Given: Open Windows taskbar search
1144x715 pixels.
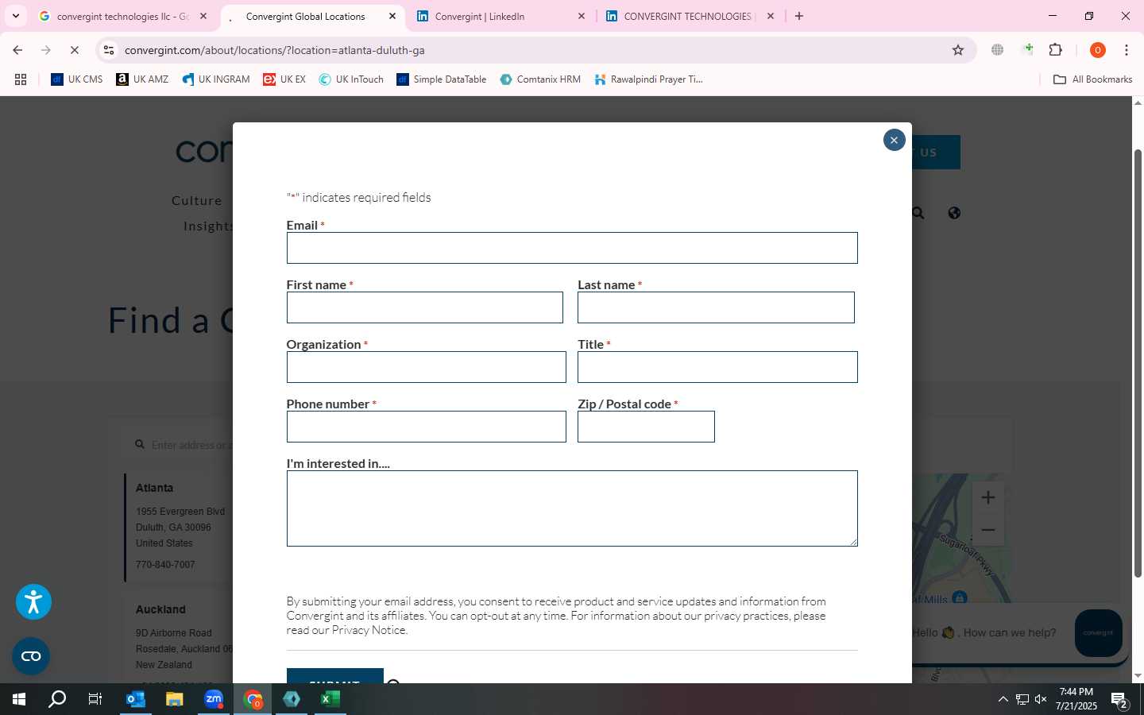Looking at the screenshot, I should click(x=57, y=699).
